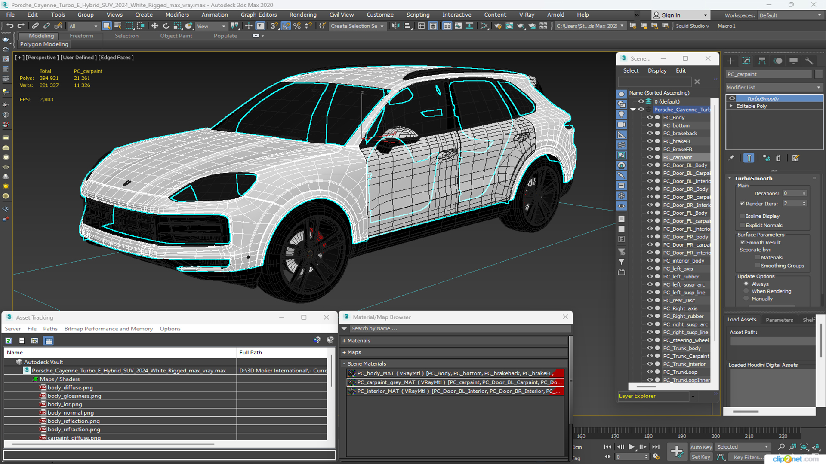
Task: Click the Set Keys large plus-key button
Action: click(677, 452)
